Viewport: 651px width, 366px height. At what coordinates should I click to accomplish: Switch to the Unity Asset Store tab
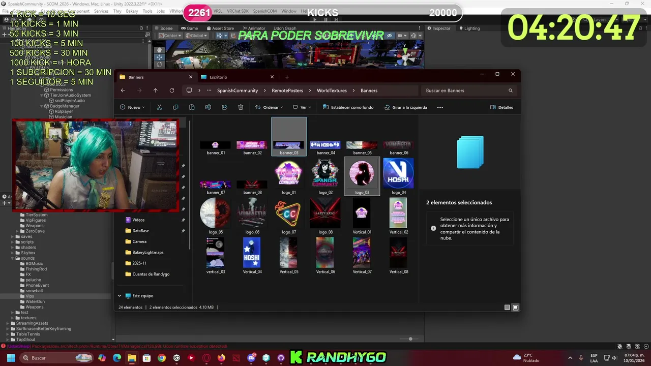tap(220, 28)
